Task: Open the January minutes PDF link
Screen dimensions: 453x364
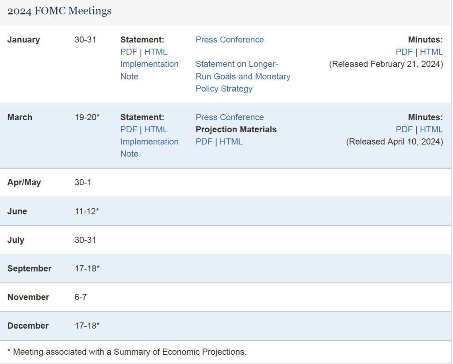Action: coord(404,52)
